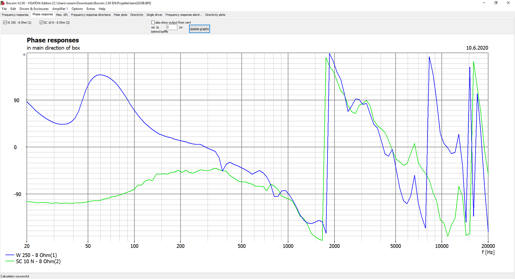Click the 1000 Hz axis tick label

click(288, 246)
